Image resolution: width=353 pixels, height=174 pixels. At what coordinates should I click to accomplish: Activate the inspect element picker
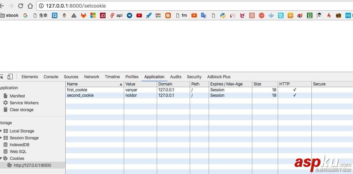(2, 77)
